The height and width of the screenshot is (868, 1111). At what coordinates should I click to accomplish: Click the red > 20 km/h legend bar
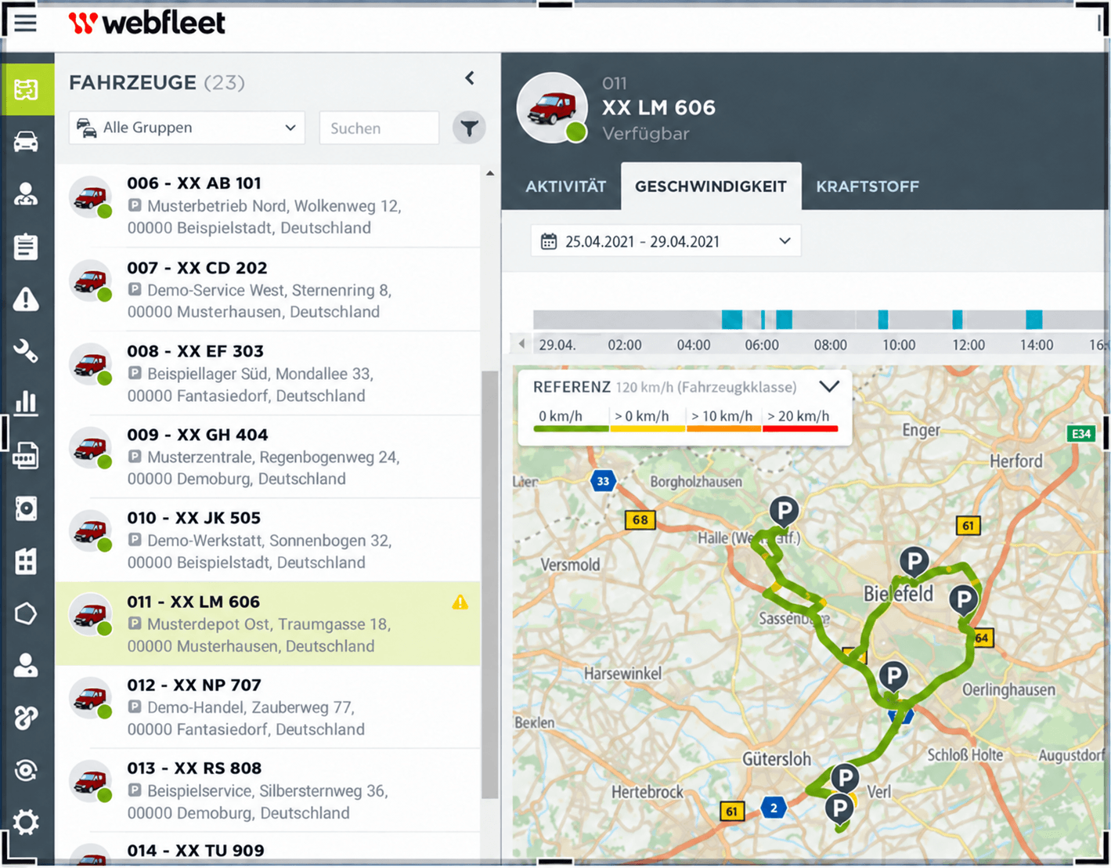point(801,429)
